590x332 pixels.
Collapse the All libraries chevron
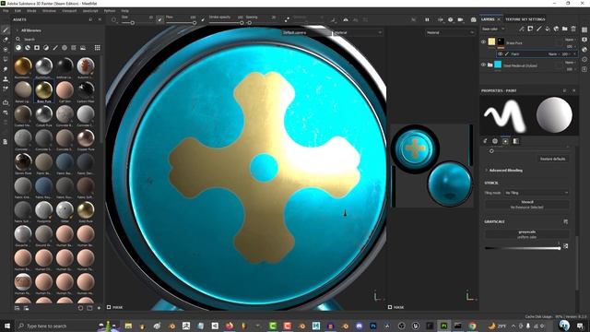[17, 30]
